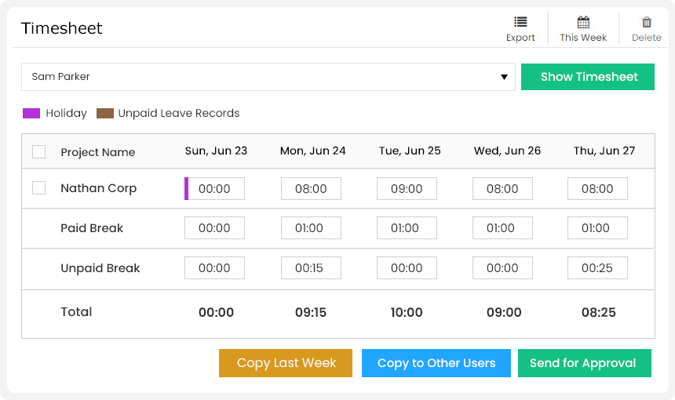Click the 09:15 total for Monday
Screen dimensions: 675x400
pyautogui.click(x=311, y=312)
